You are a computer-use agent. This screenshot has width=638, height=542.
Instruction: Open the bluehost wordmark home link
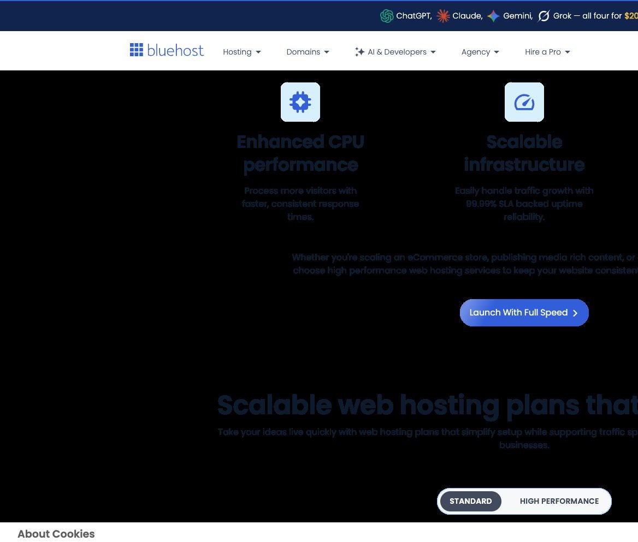175,50
